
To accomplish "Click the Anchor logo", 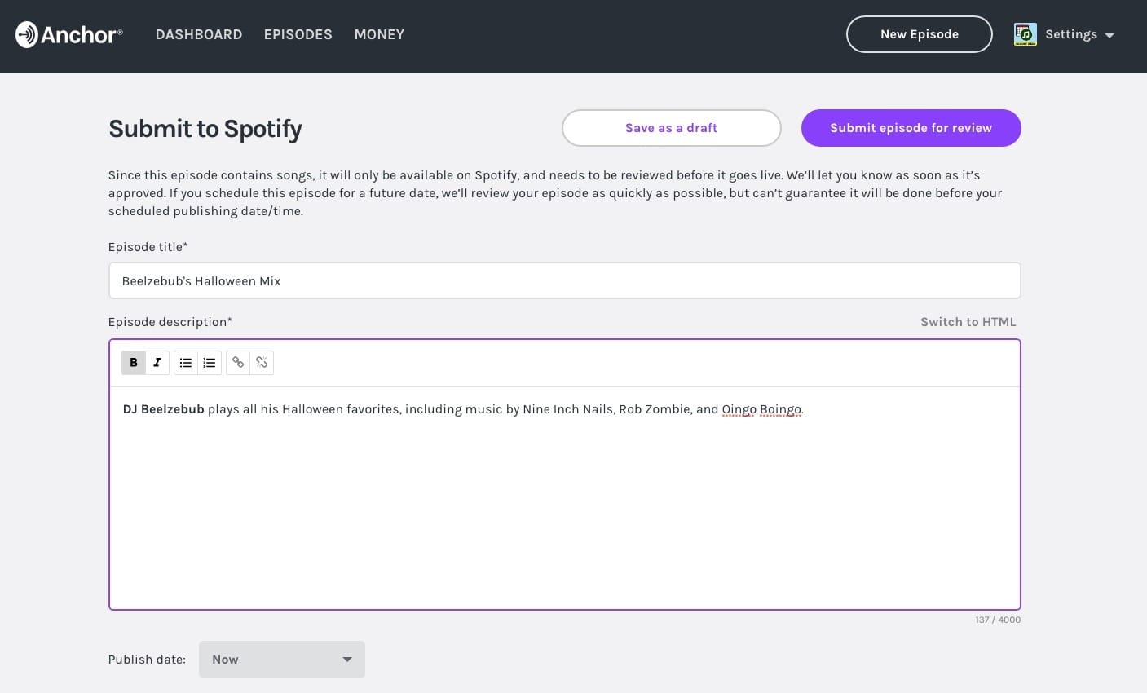I will [69, 34].
